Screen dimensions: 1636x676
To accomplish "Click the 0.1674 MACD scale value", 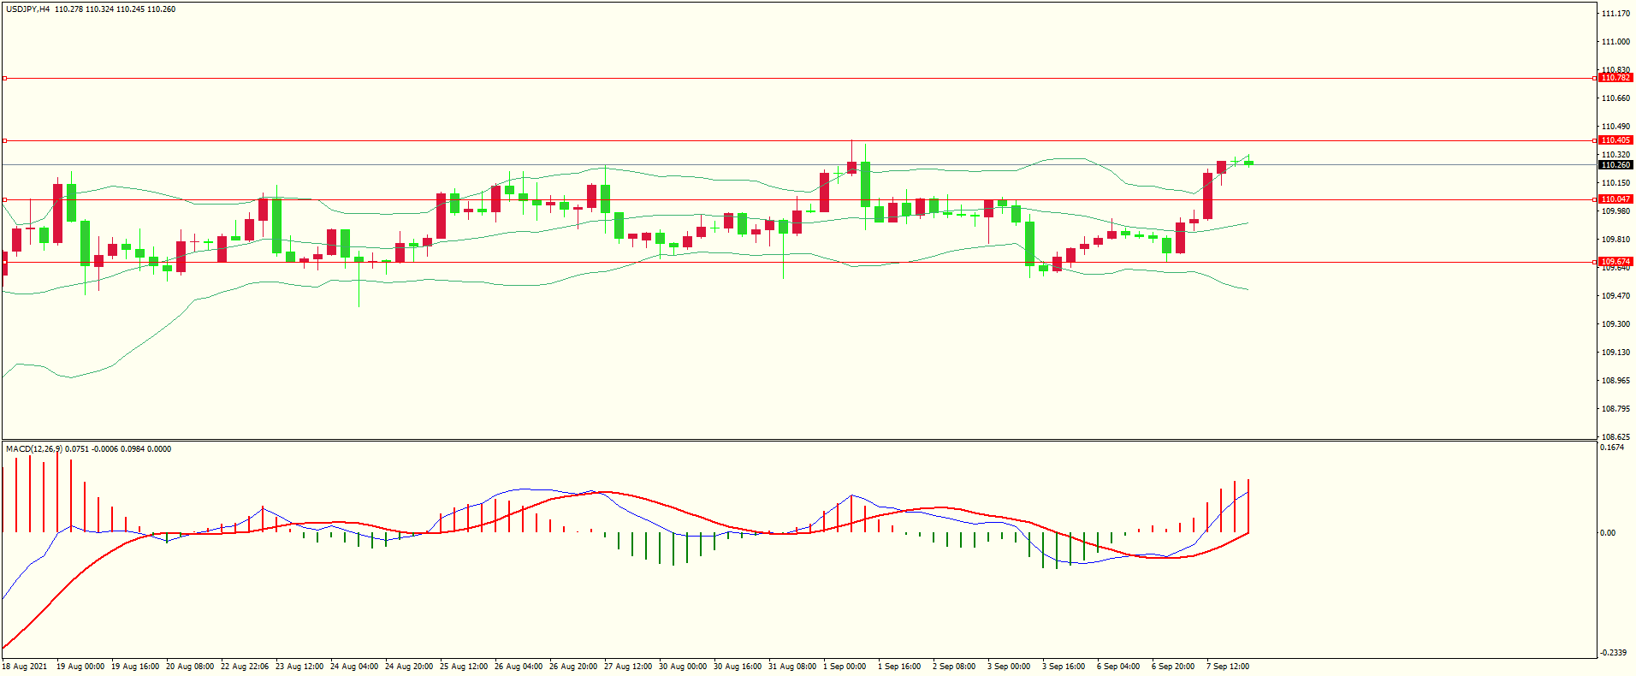I will (x=1611, y=448).
